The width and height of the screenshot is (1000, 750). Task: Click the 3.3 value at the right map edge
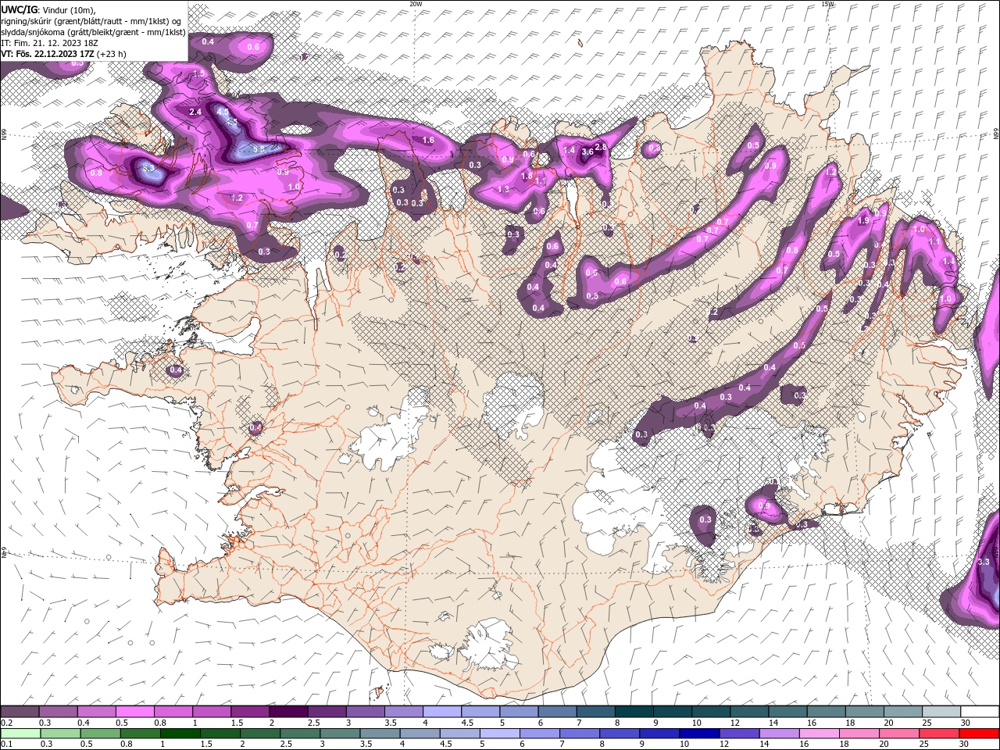[x=984, y=562]
